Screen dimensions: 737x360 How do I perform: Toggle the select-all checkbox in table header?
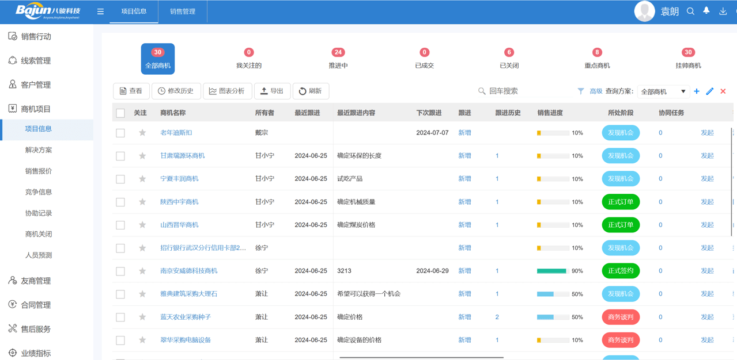(120, 113)
